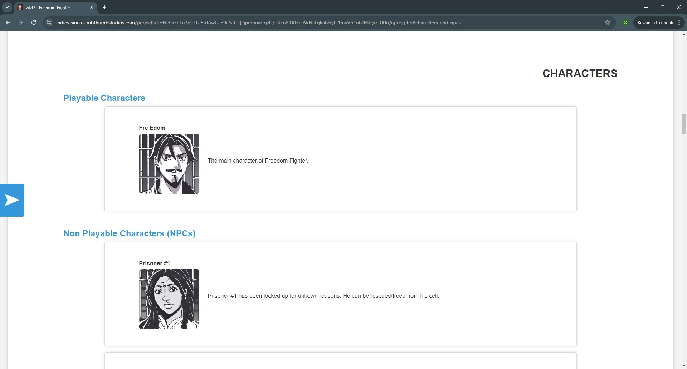View site information icon in address bar
Viewport: 687px width, 369px height.
coord(49,23)
